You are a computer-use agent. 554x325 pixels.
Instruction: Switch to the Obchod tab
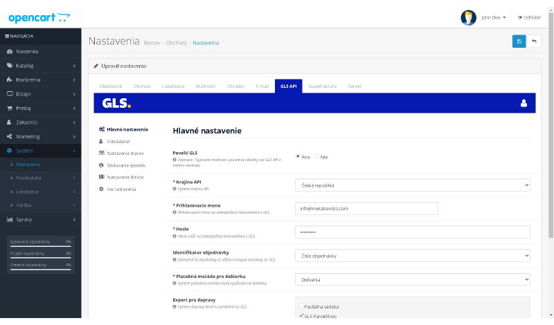pos(142,86)
